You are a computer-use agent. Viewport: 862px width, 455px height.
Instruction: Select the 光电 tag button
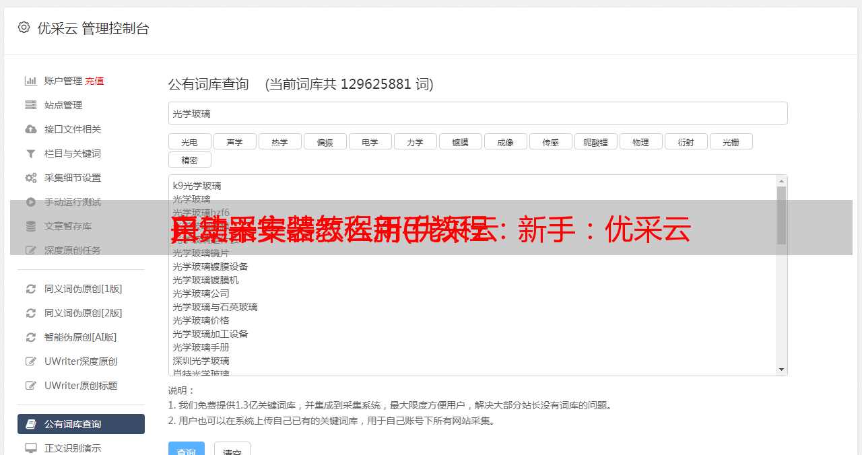pos(189,141)
